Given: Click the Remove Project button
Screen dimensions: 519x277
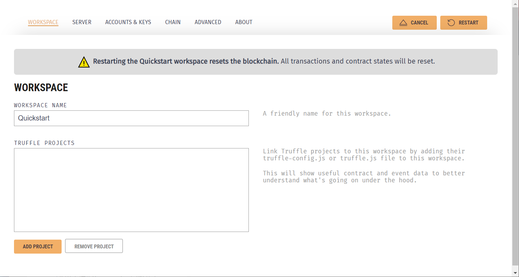Looking at the screenshot, I should [x=94, y=246].
